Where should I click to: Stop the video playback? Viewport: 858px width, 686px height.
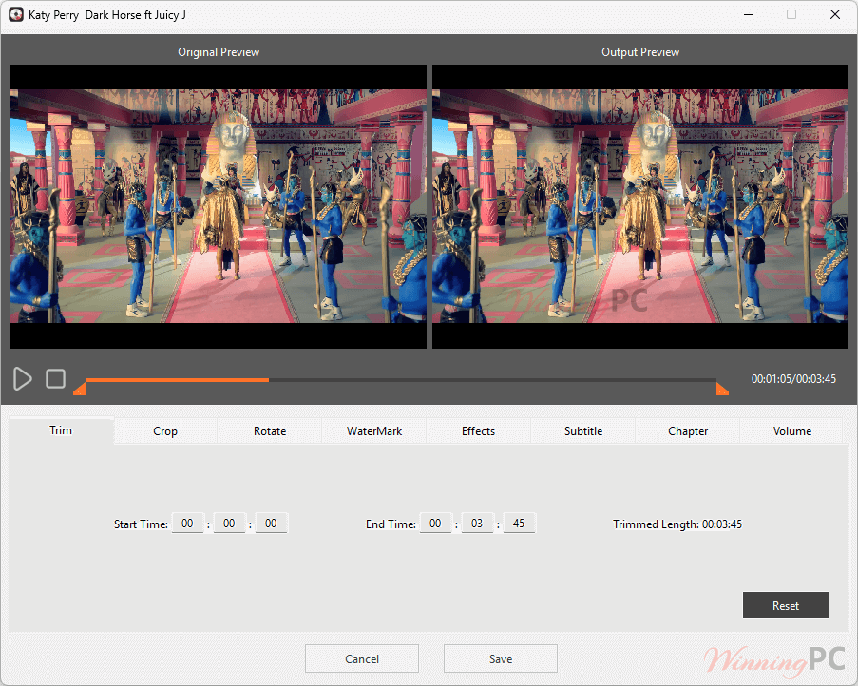click(55, 378)
